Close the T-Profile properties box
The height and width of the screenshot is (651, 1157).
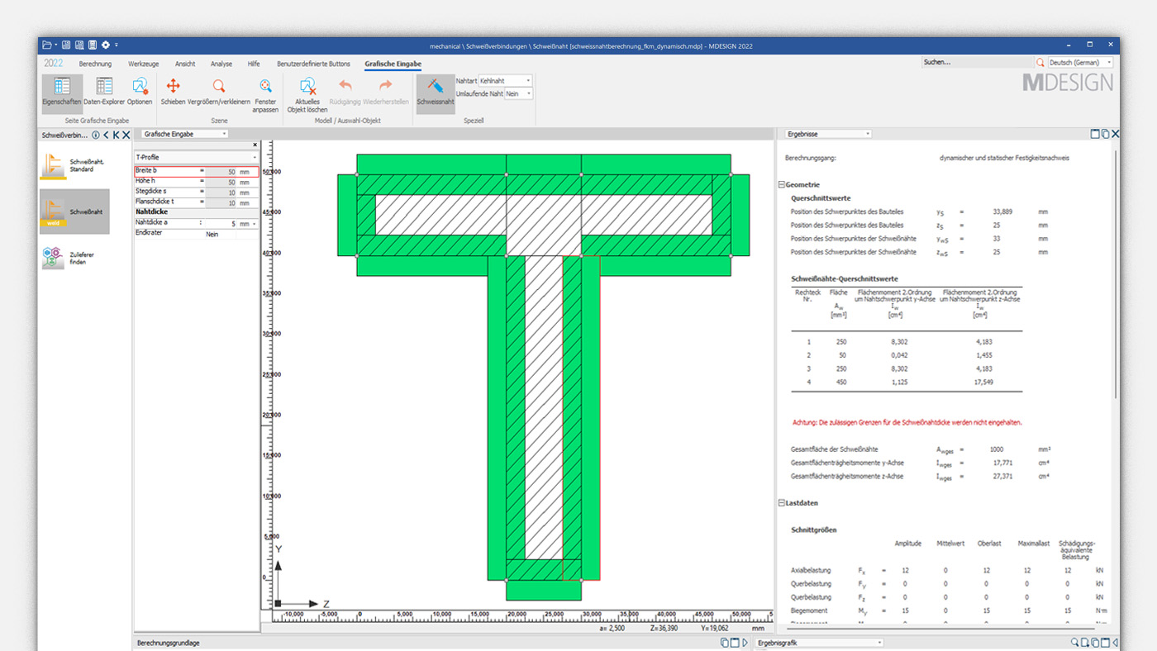point(255,145)
